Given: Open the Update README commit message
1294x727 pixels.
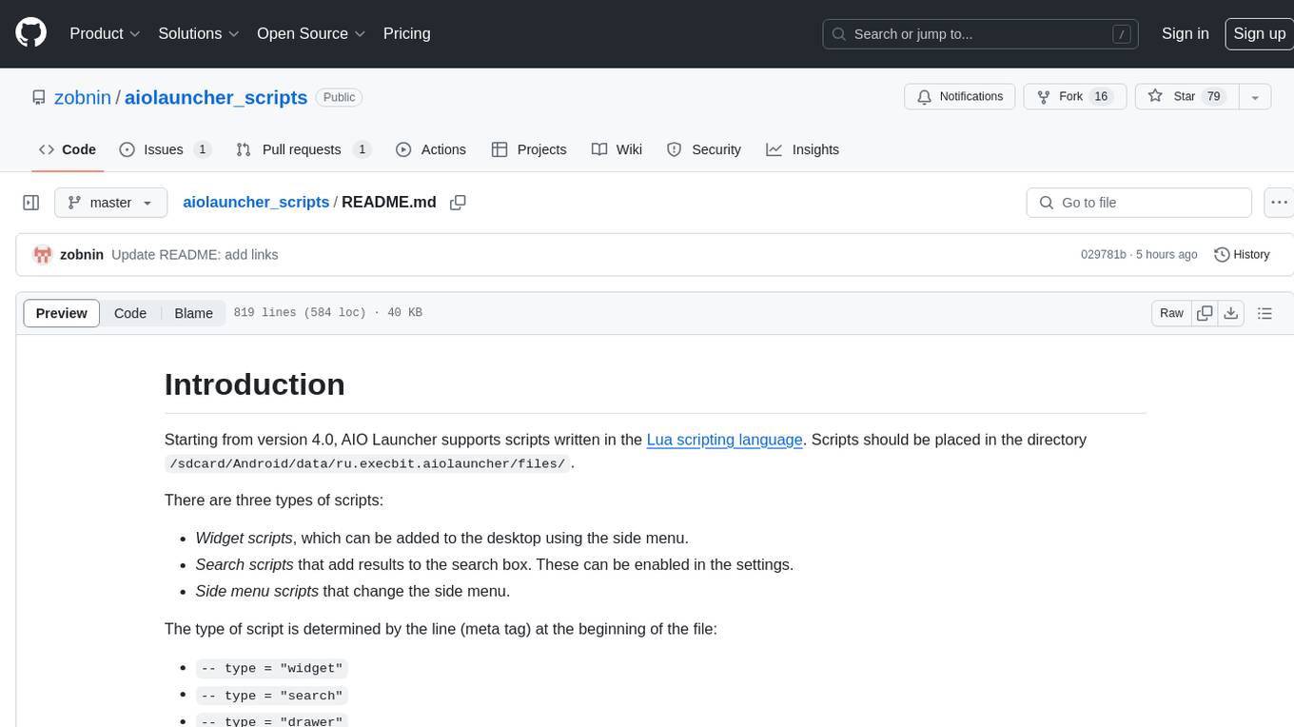Looking at the screenshot, I should (195, 255).
